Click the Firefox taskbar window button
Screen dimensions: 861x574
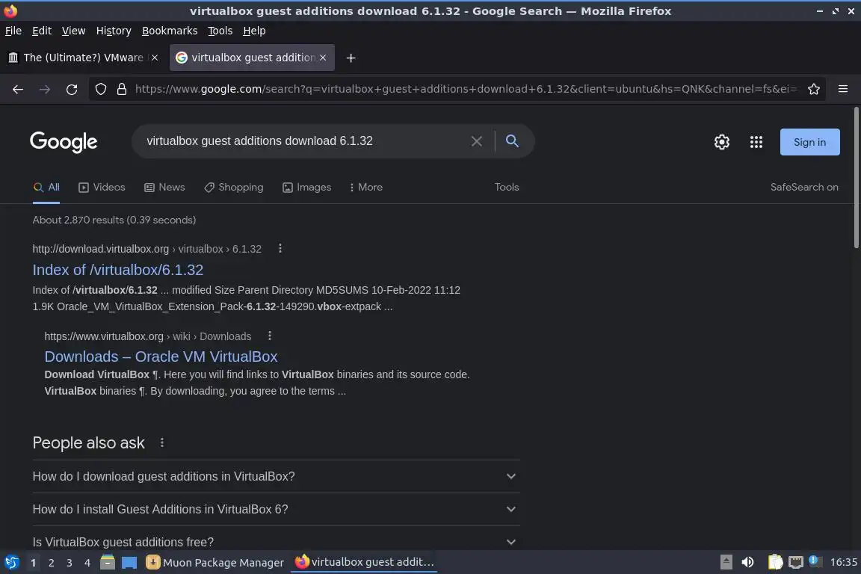pos(365,563)
